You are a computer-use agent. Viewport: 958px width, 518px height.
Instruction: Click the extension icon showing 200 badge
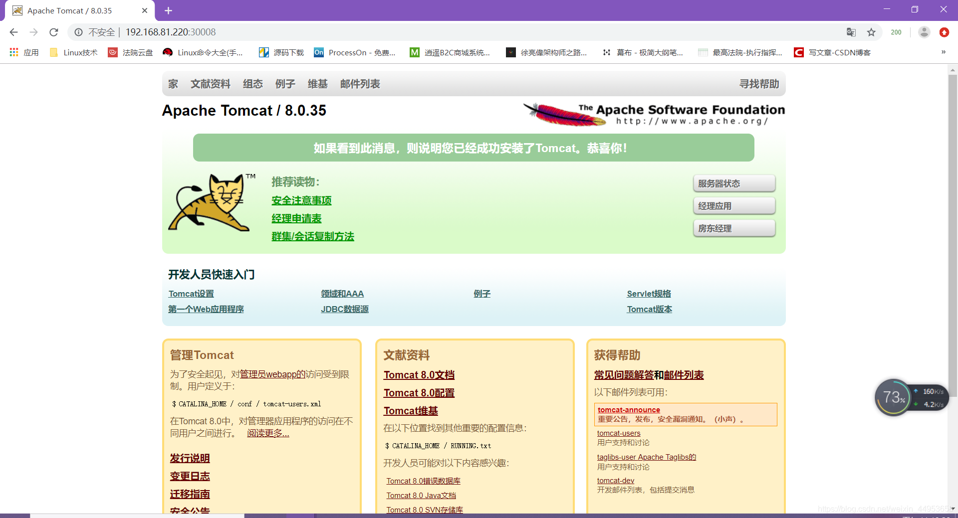896,32
